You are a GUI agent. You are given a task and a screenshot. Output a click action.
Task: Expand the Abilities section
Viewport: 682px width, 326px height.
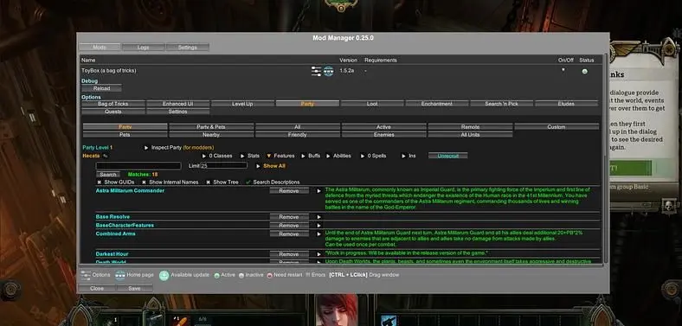point(328,156)
